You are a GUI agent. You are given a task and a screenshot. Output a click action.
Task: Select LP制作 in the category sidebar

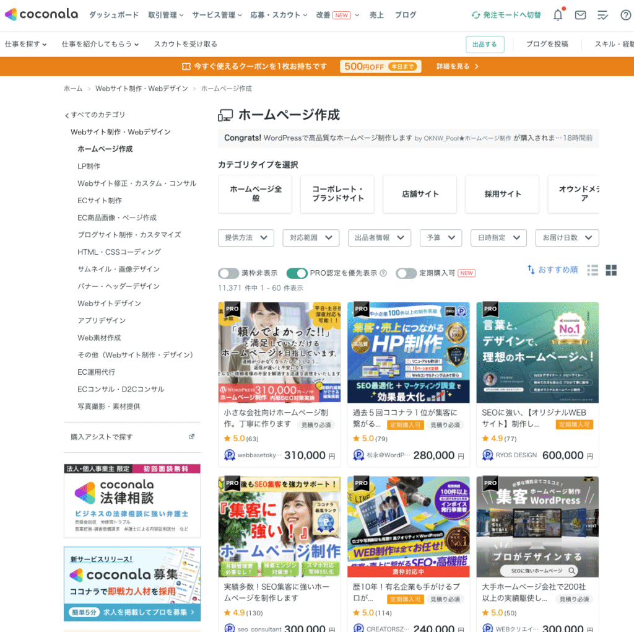pos(89,166)
